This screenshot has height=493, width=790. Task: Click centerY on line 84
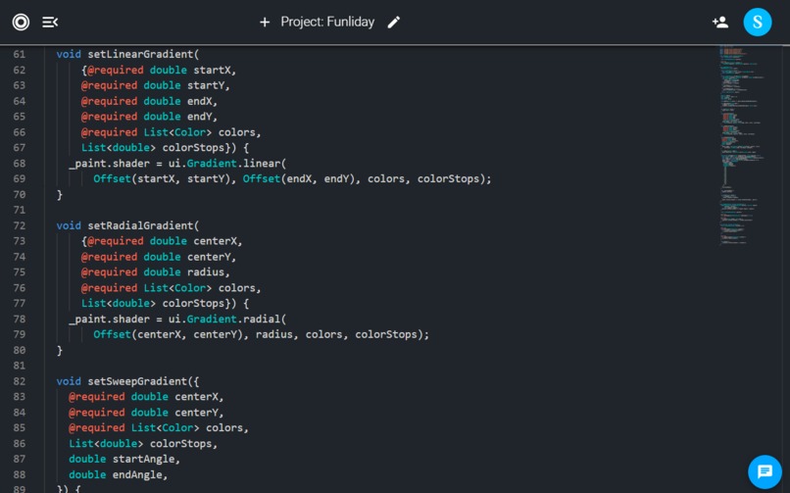coord(196,413)
